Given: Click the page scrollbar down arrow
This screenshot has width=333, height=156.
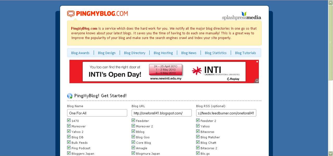Looking at the screenshot, I should [331, 153].
